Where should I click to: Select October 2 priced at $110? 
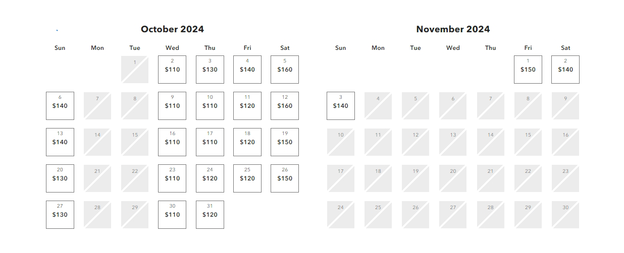pyautogui.click(x=172, y=70)
